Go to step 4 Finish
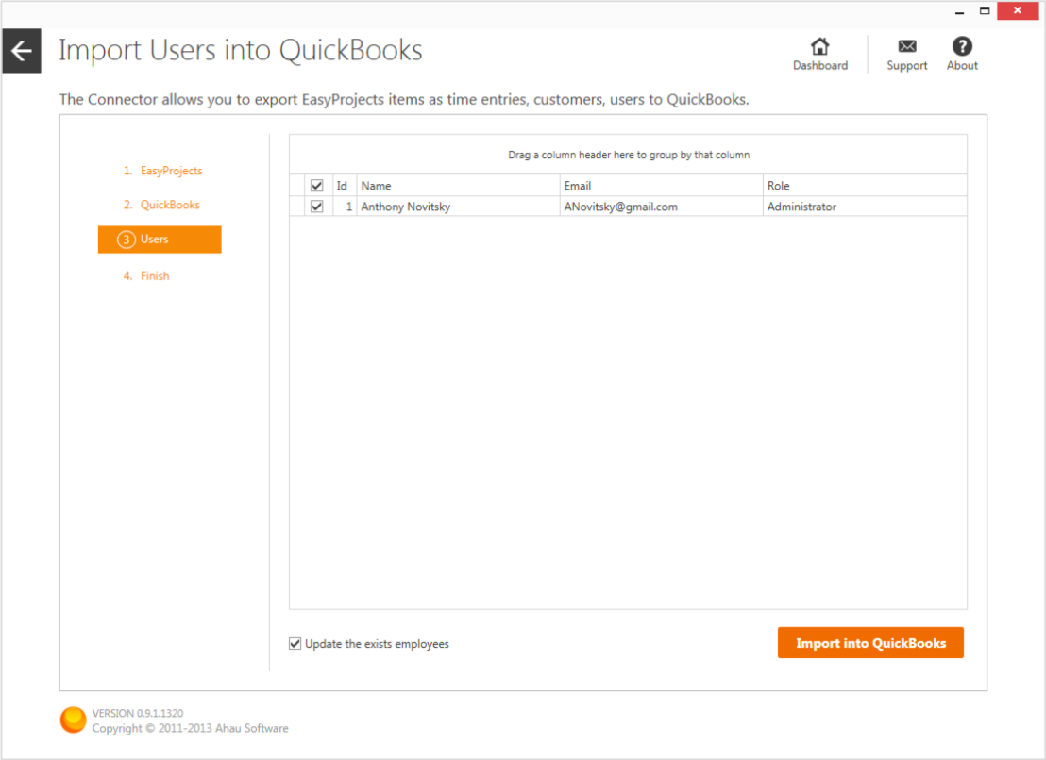 pos(146,275)
